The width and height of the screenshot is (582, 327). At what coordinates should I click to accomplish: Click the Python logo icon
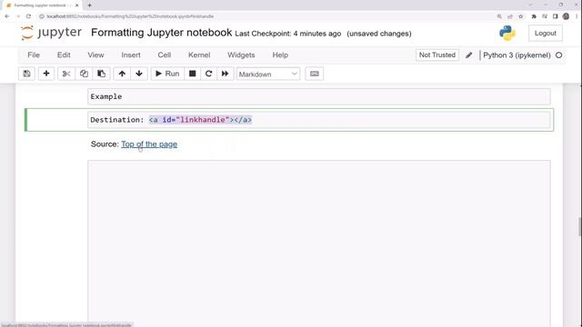point(507,33)
